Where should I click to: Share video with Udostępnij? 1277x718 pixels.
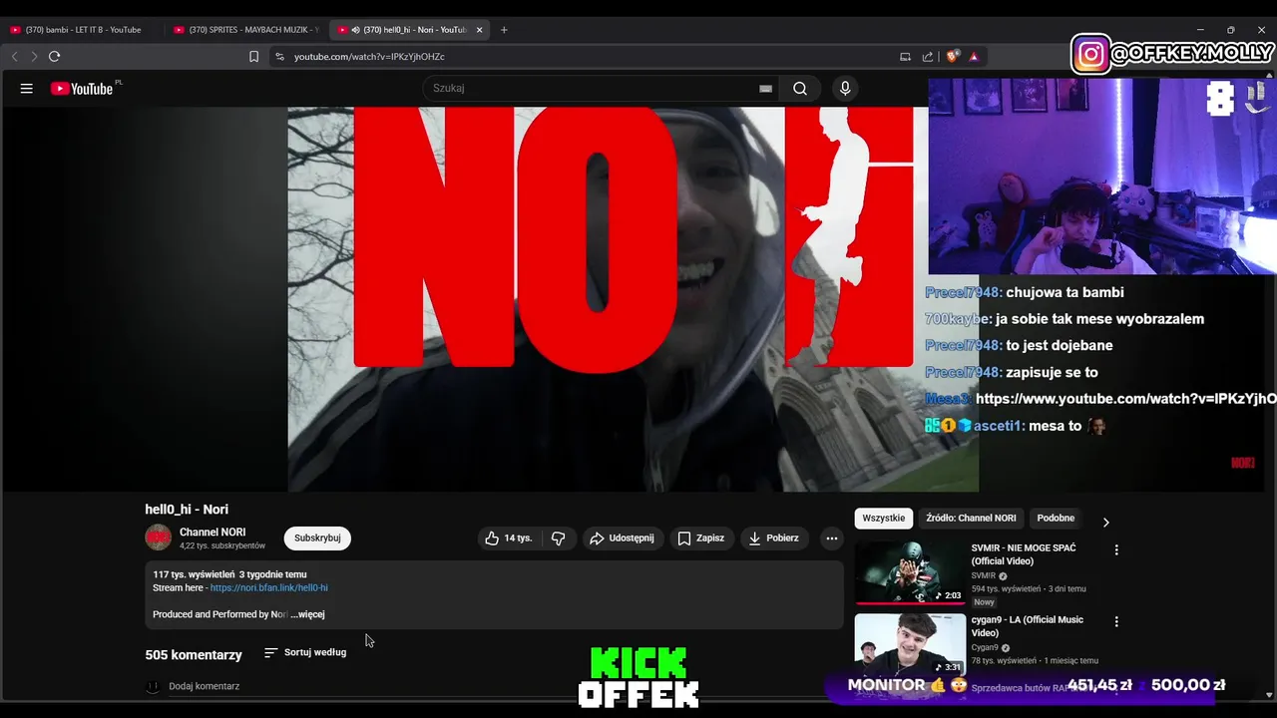click(x=622, y=538)
